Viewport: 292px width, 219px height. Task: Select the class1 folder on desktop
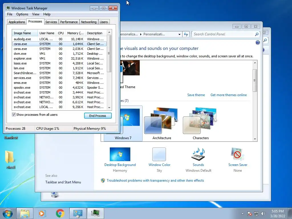[x=11, y=160]
